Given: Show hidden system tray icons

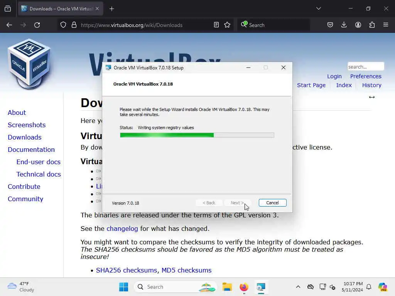Looking at the screenshot, I should (x=298, y=287).
